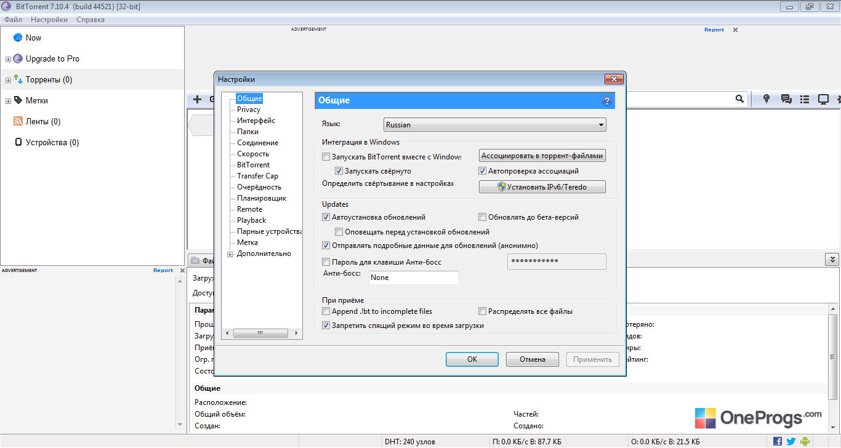Image resolution: width=841 pixels, height=448 pixels.
Task: Click the Add Torrent plus icon
Action: (197, 99)
